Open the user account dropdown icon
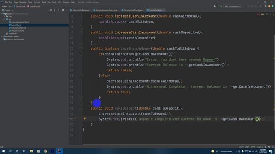275x154 pixels. [215, 6]
